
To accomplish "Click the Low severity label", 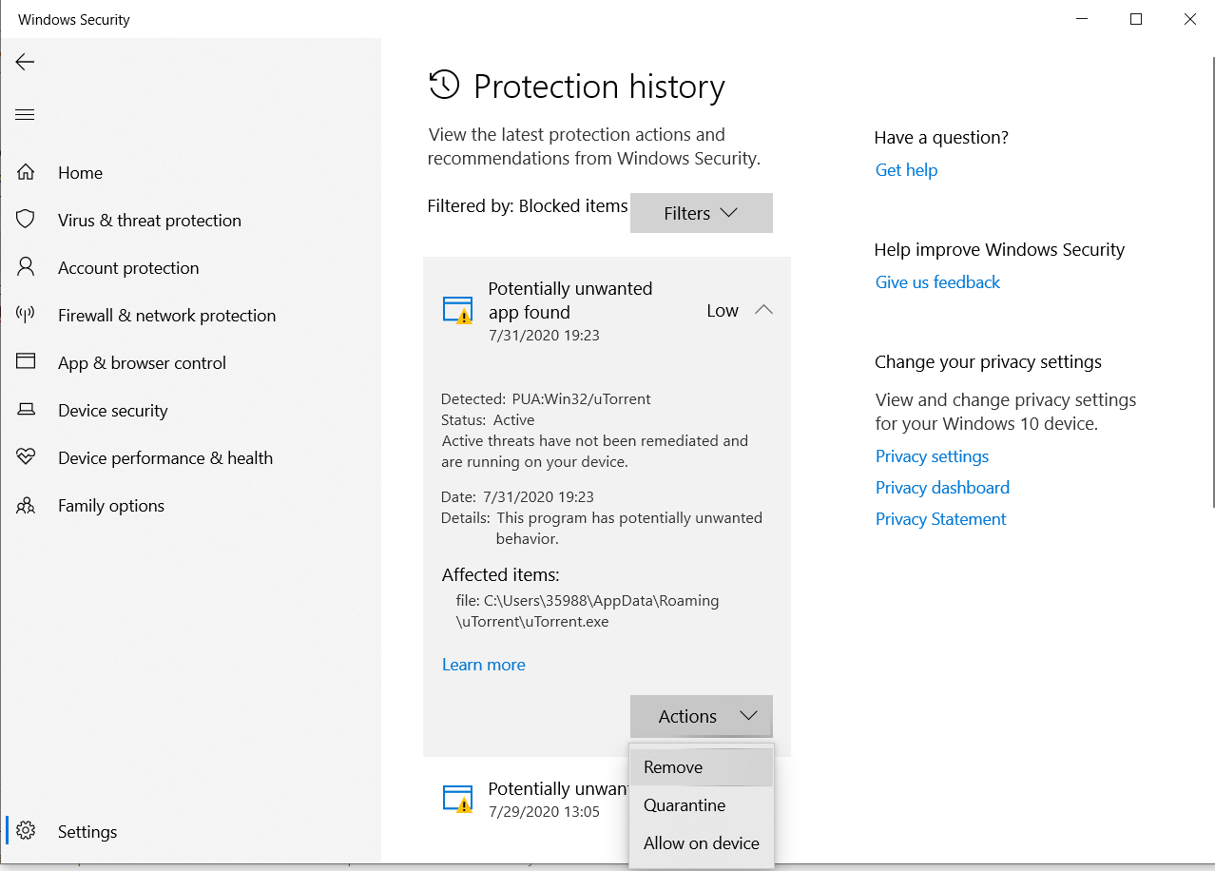I will point(723,310).
